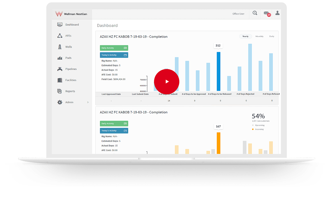This screenshot has height=199, width=329.
Task: Select the AFEs icon in the sidebar
Action: tap(60, 36)
